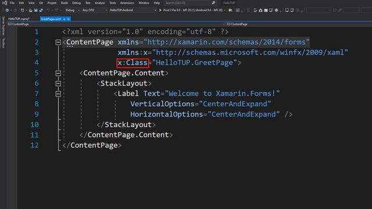Open the Any CPU platform dropdown

(x=94, y=10)
